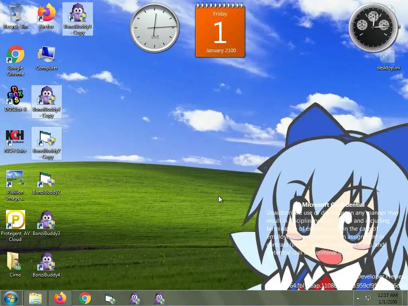This screenshot has width=408, height=306.
Task: Open the taskbar clock showing 12:17 AM
Action: tap(387, 298)
